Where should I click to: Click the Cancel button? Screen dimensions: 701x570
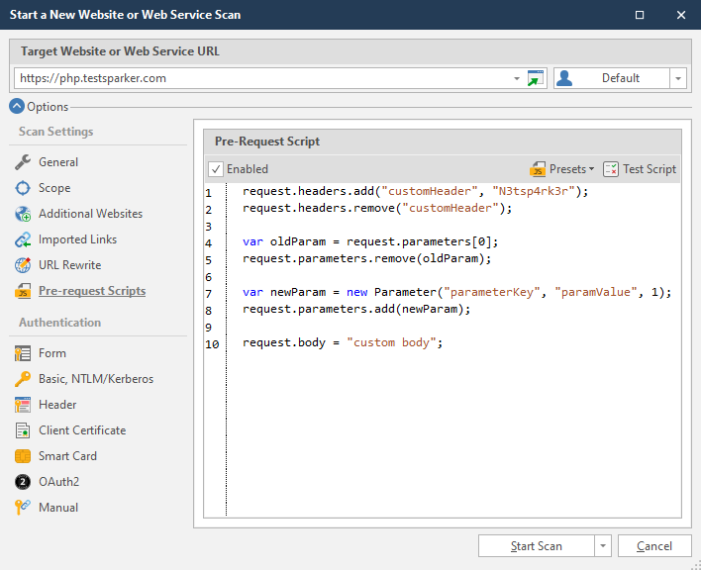[654, 546]
